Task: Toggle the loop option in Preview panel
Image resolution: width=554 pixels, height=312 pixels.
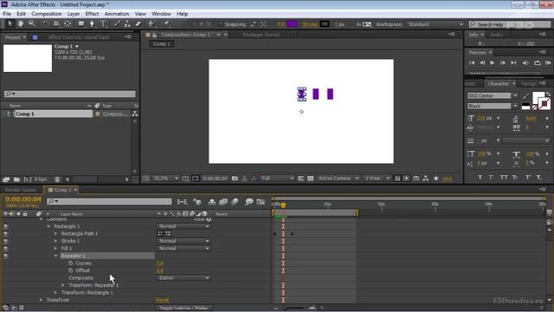Action: 537,62
